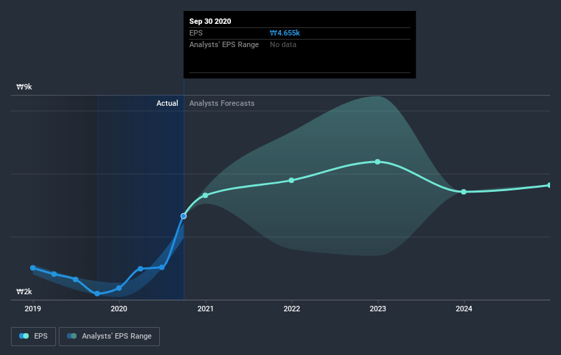Click the 2020 x-axis label
561x355 pixels.
pyautogui.click(x=119, y=309)
